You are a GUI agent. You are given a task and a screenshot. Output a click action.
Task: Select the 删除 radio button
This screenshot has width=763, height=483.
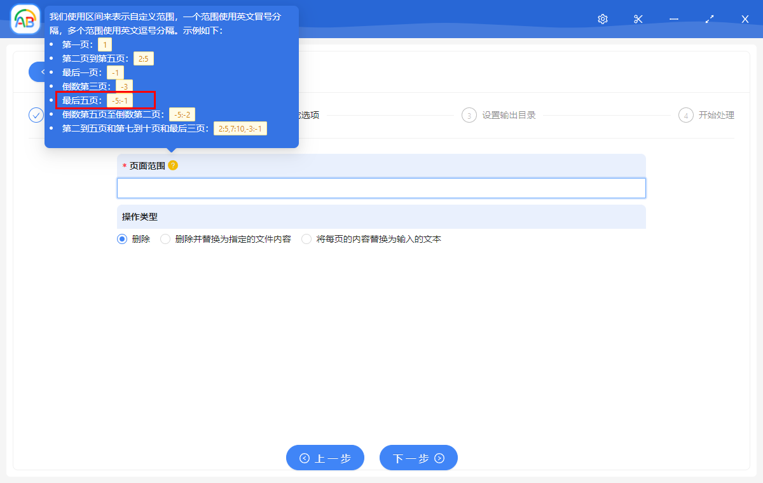pos(121,238)
